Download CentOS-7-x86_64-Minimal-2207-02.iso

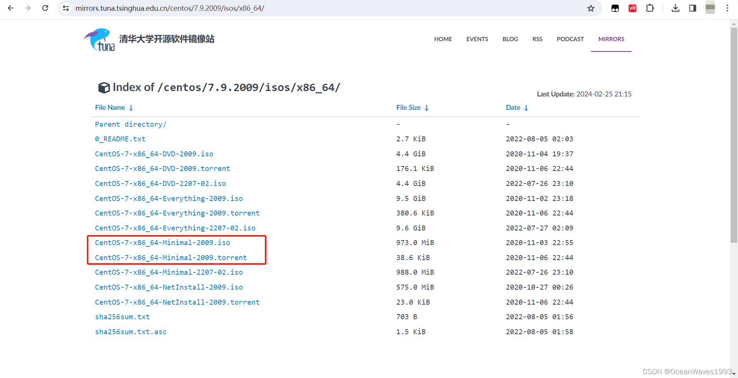coord(169,272)
